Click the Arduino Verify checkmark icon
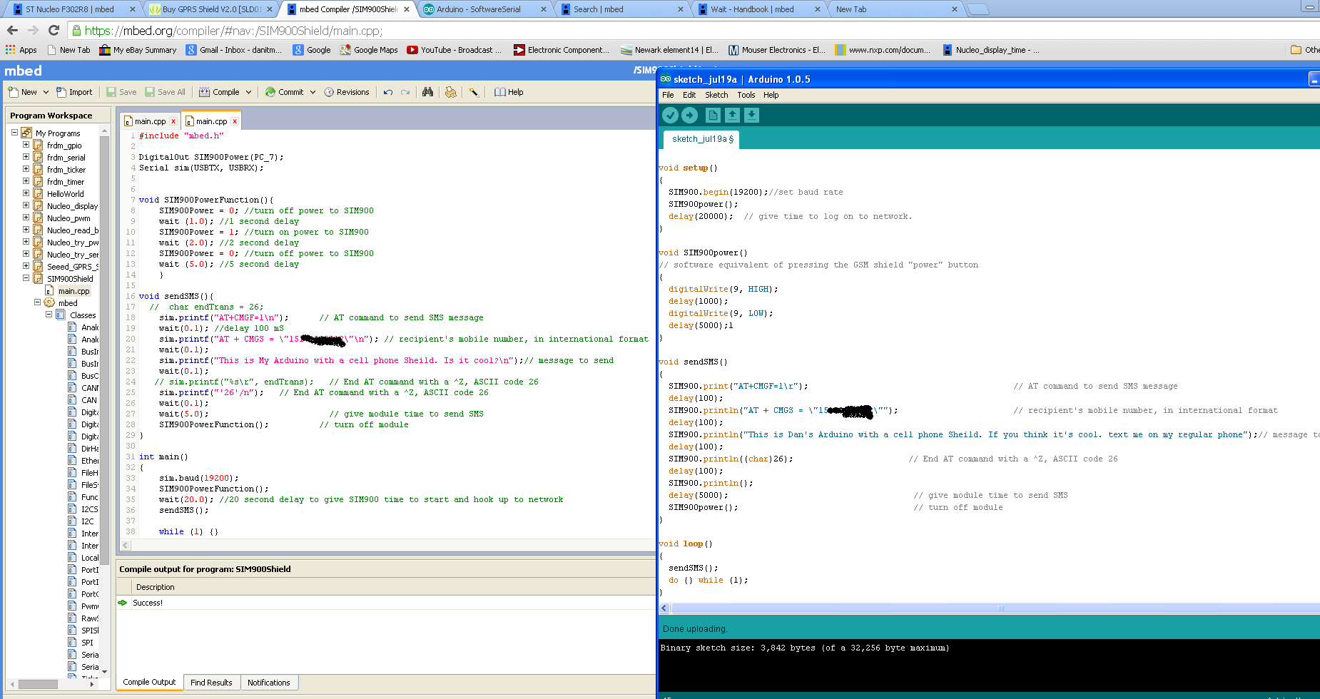Image resolution: width=1320 pixels, height=699 pixels. click(670, 115)
